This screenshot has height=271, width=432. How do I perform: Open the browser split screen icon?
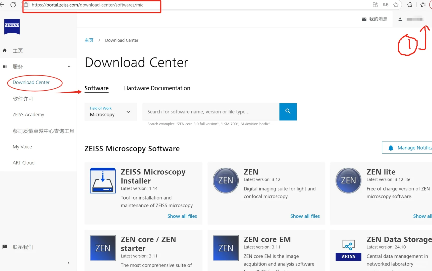pos(375,5)
